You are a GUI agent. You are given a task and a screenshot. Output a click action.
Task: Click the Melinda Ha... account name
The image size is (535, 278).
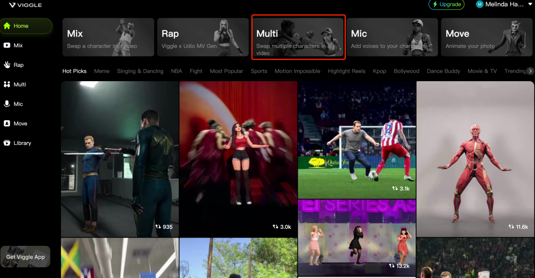(504, 4)
